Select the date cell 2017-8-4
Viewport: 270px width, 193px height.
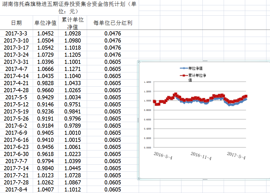pos(16,189)
